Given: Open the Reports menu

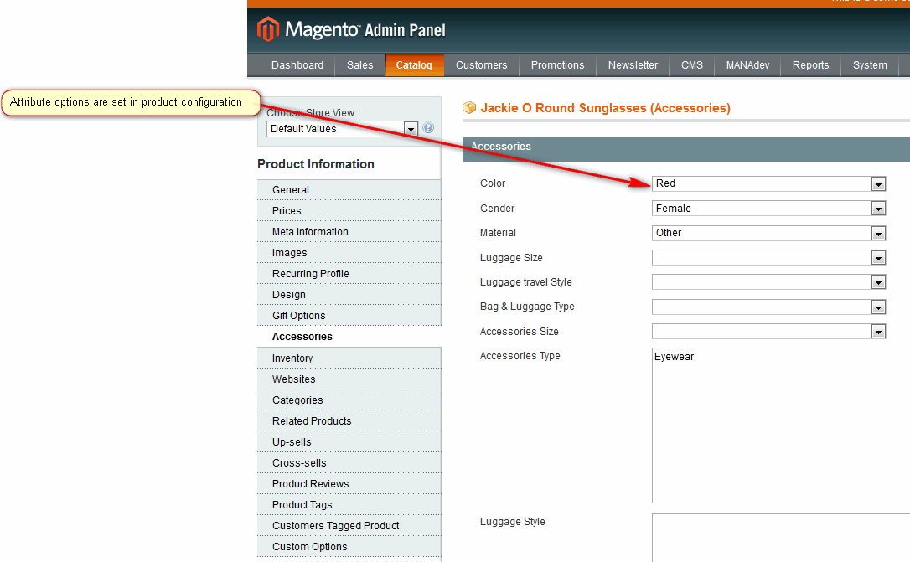Looking at the screenshot, I should pyautogui.click(x=810, y=65).
